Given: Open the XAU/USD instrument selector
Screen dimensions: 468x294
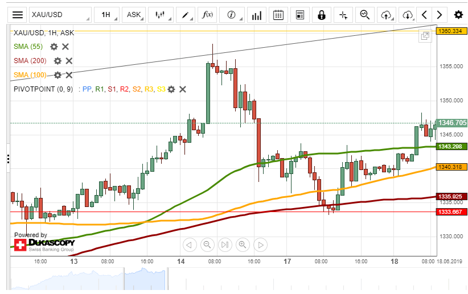Looking at the screenshot, I should [x=60, y=15].
